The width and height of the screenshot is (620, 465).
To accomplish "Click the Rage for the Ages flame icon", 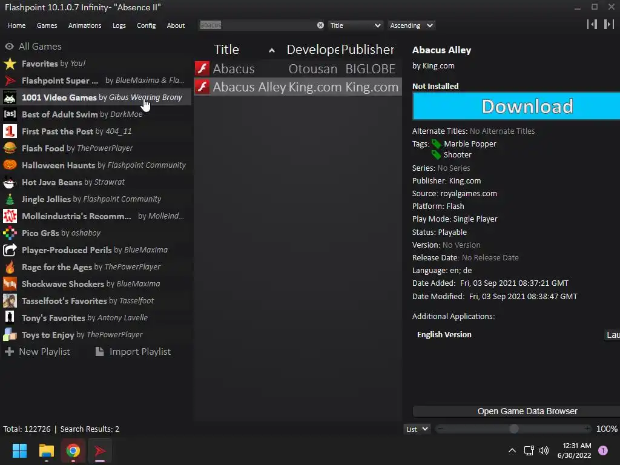I will click(10, 267).
